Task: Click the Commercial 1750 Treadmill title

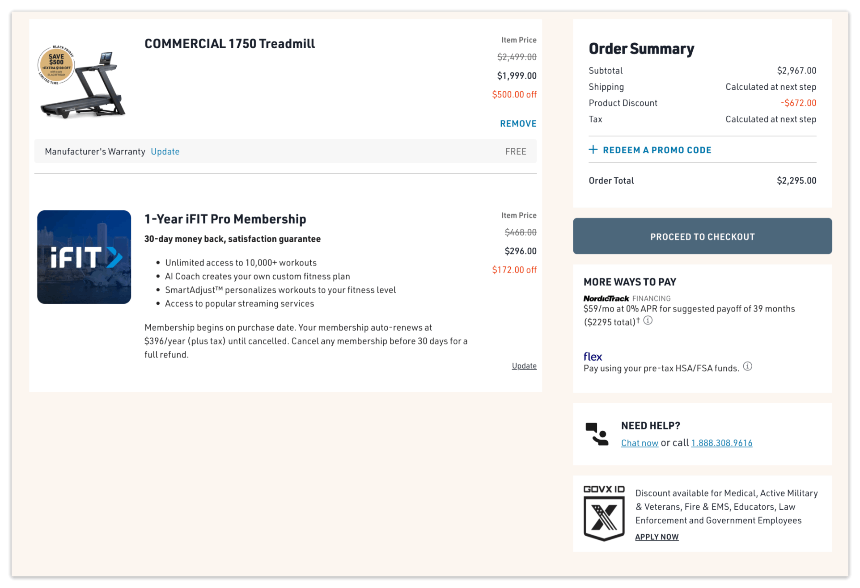Action: click(x=229, y=43)
